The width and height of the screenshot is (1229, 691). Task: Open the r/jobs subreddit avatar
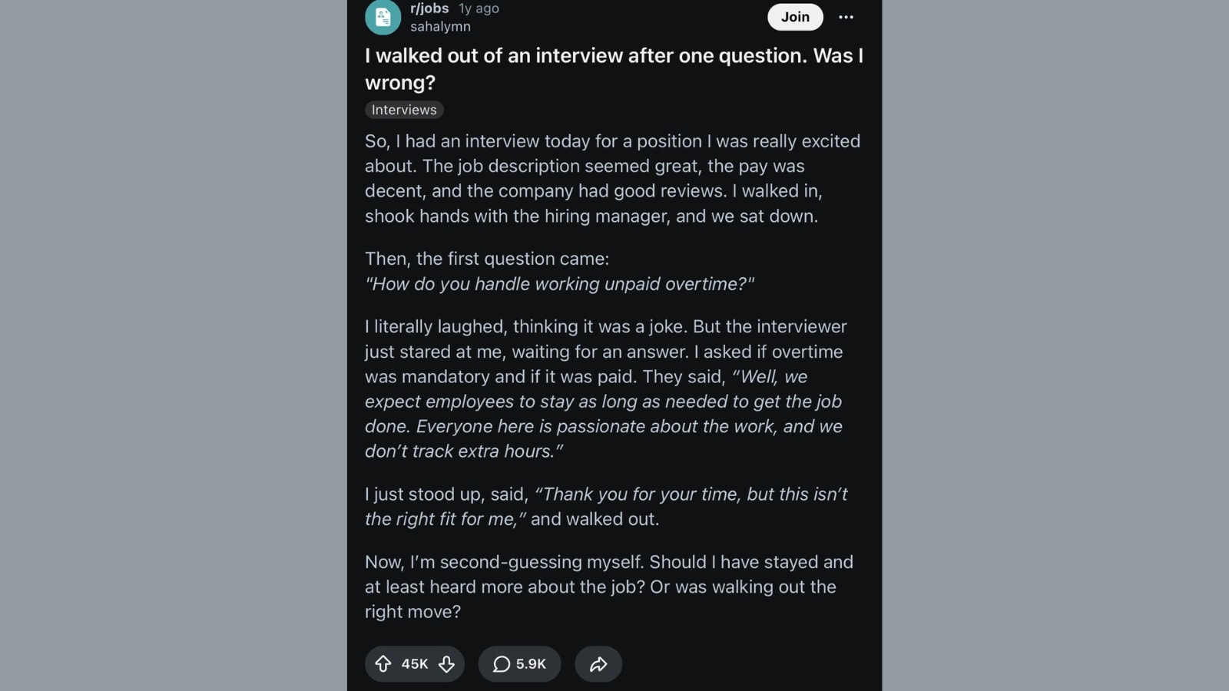[383, 17]
